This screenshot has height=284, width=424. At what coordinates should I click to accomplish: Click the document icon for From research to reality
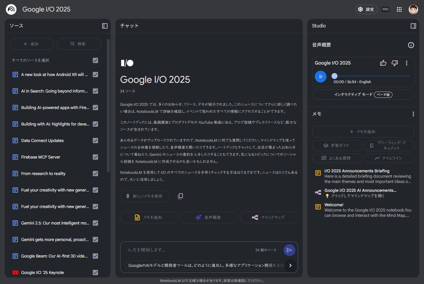click(15, 174)
